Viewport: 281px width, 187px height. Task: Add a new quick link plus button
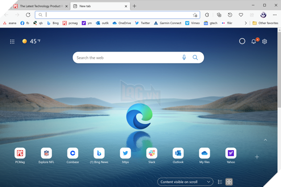click(257, 157)
